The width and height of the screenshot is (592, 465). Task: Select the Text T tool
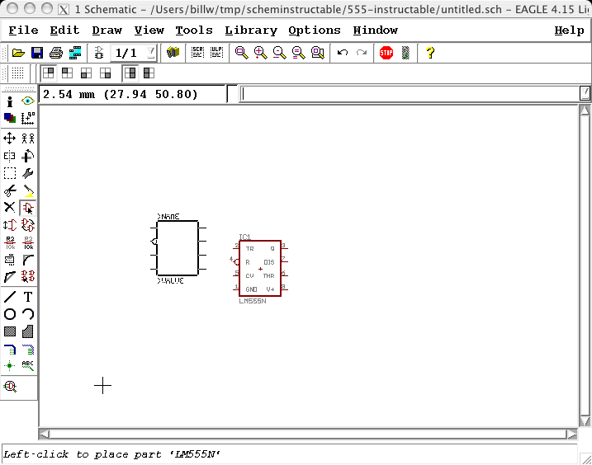click(x=28, y=297)
